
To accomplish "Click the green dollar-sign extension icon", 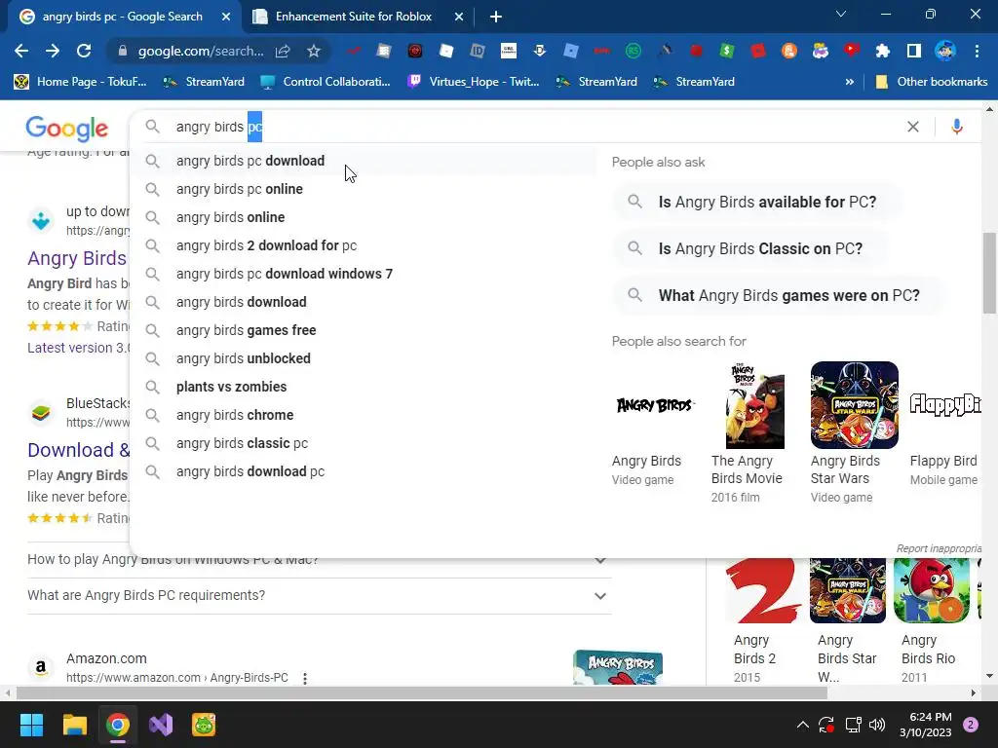I will (x=726, y=51).
